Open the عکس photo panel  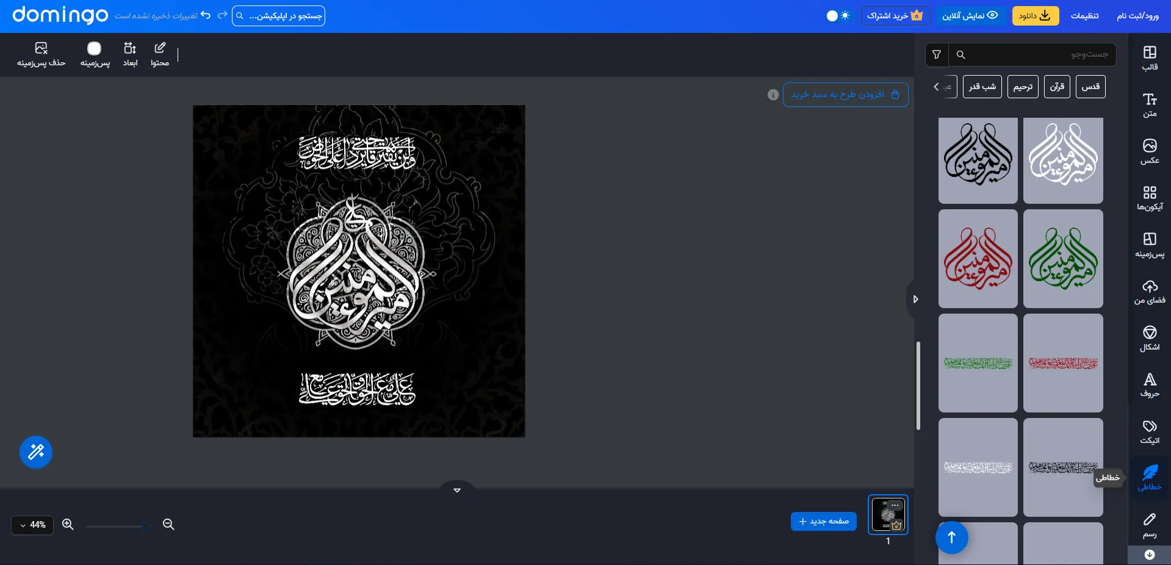click(1150, 151)
